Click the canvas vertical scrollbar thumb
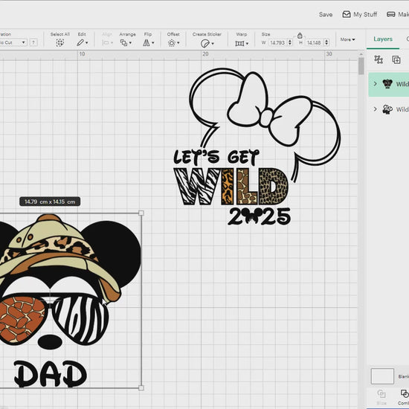Viewport: 409px width, 409px height. point(361,66)
